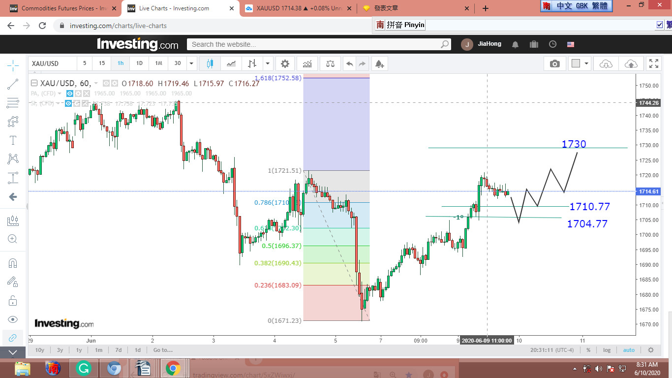Toggle hide all drawings eye icon
Image resolution: width=672 pixels, height=378 pixels.
coord(13,319)
